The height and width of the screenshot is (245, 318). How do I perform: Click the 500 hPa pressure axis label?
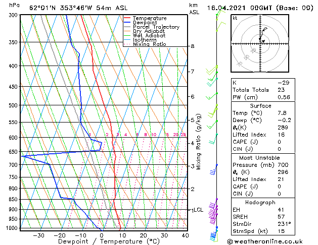(13, 105)
